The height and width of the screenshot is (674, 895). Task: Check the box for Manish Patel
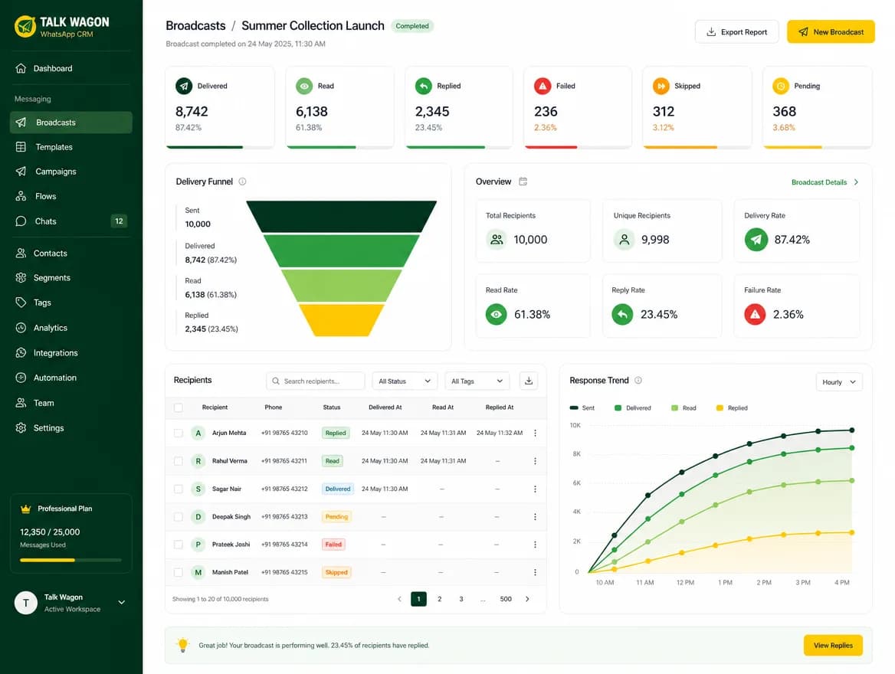(178, 572)
